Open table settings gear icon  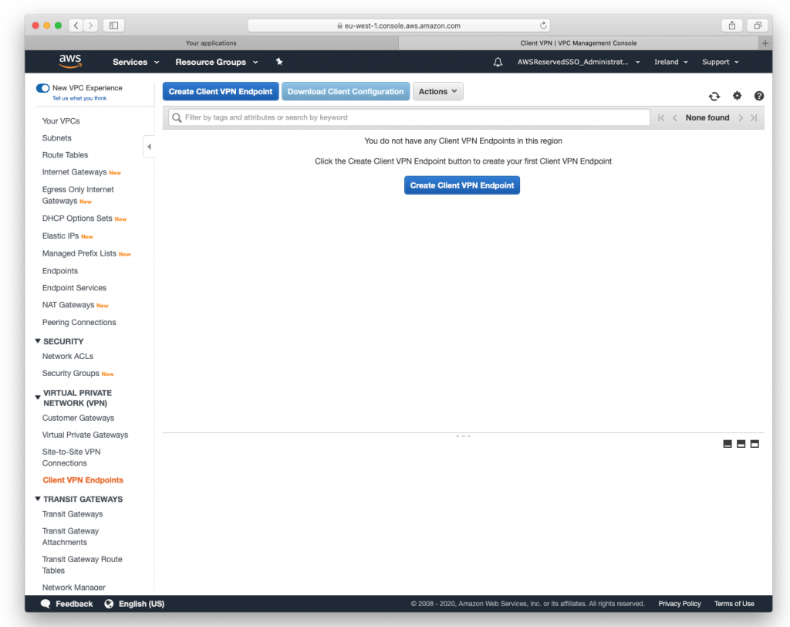click(737, 95)
